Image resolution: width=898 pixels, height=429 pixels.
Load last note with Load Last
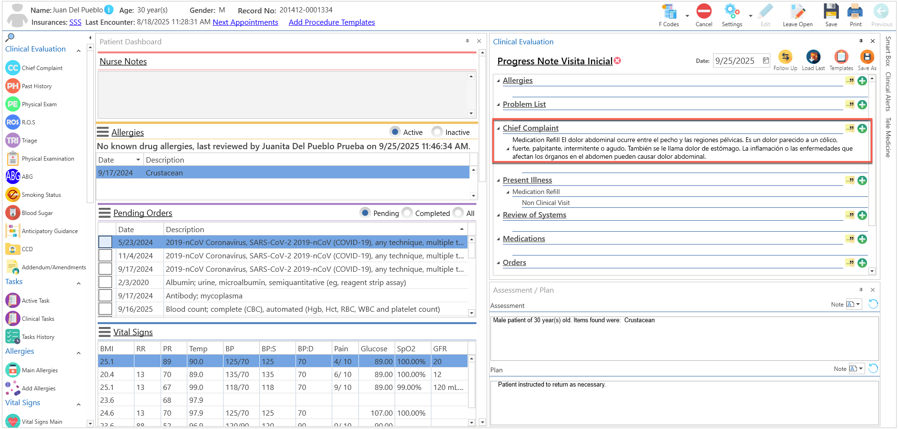click(x=813, y=57)
